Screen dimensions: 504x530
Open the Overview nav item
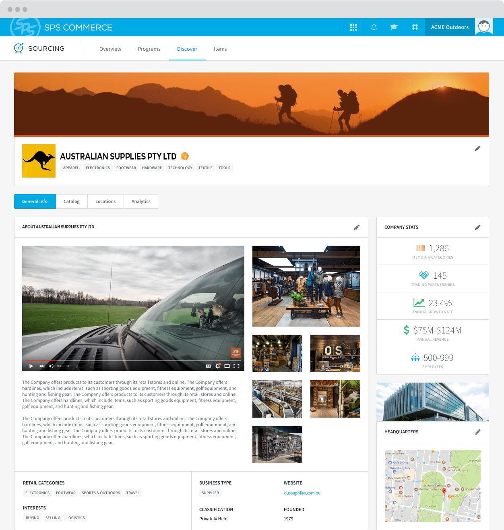tap(110, 49)
